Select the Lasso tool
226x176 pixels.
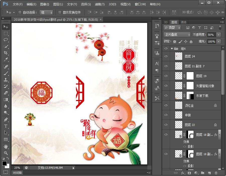pyautogui.click(x=6, y=40)
